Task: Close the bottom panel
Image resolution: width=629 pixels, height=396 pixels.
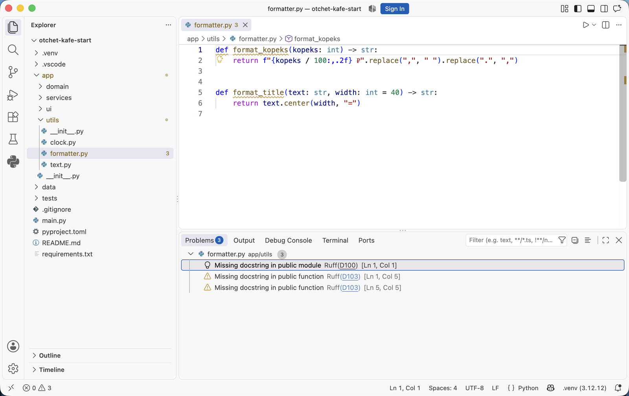Action: (x=619, y=240)
